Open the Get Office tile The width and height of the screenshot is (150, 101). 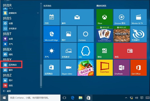click(138, 68)
